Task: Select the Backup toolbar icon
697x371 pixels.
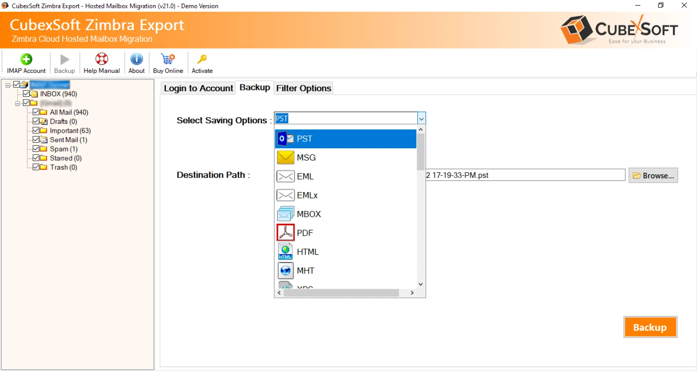Action: tap(64, 62)
